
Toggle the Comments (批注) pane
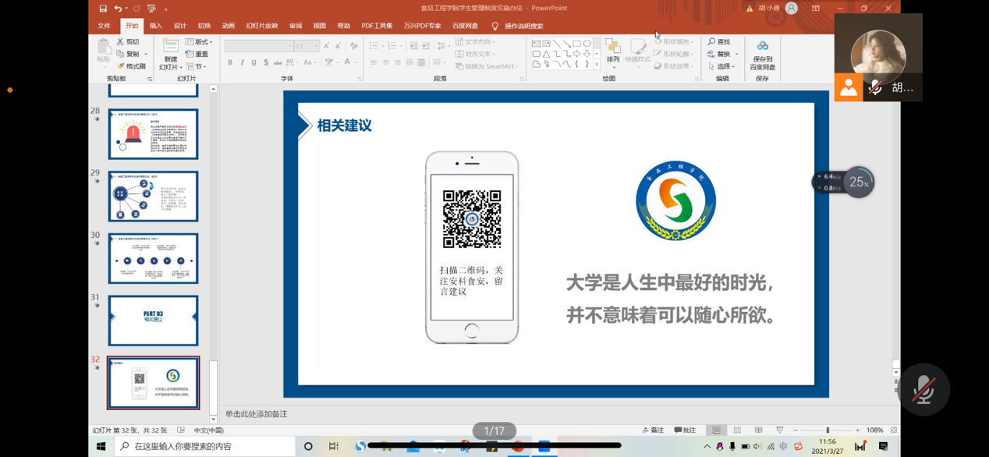[685, 430]
